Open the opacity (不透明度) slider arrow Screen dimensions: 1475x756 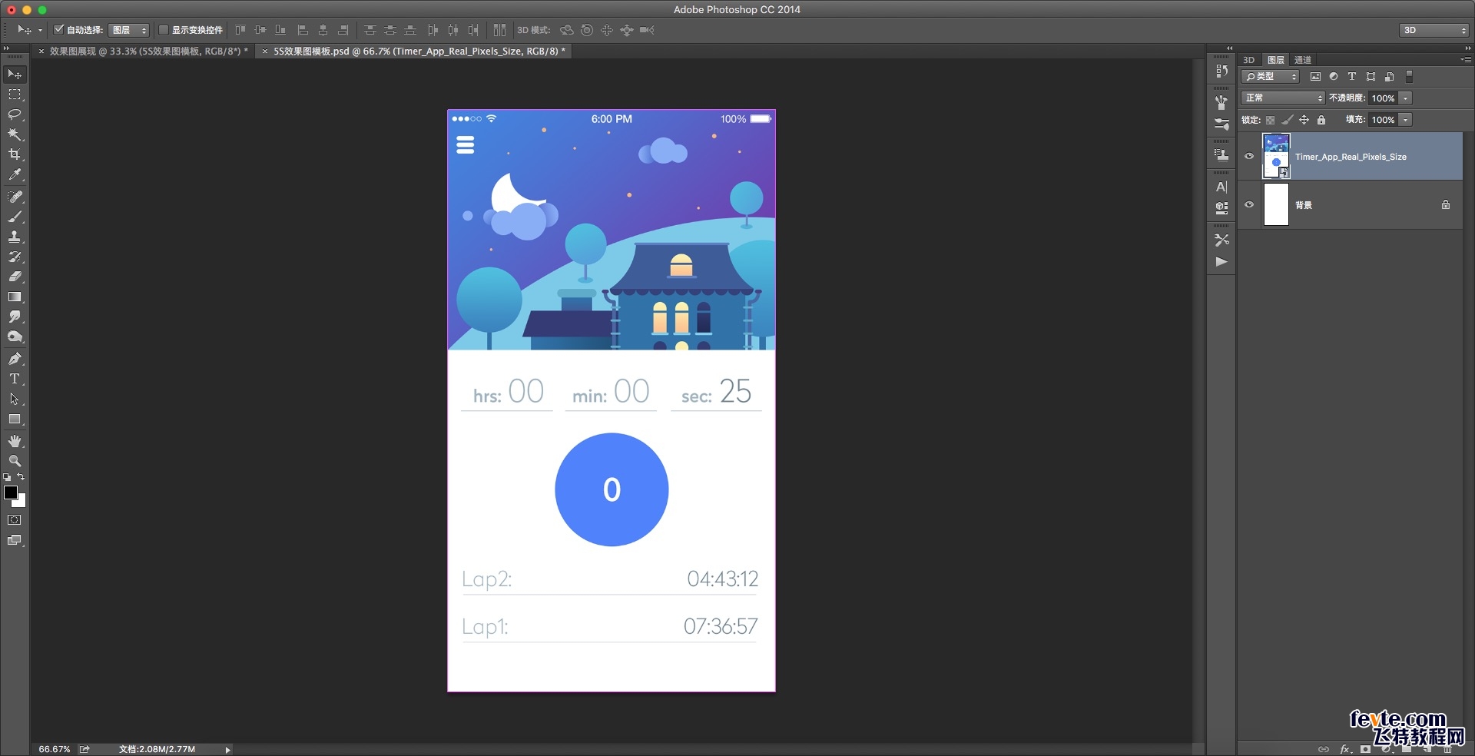point(1405,98)
